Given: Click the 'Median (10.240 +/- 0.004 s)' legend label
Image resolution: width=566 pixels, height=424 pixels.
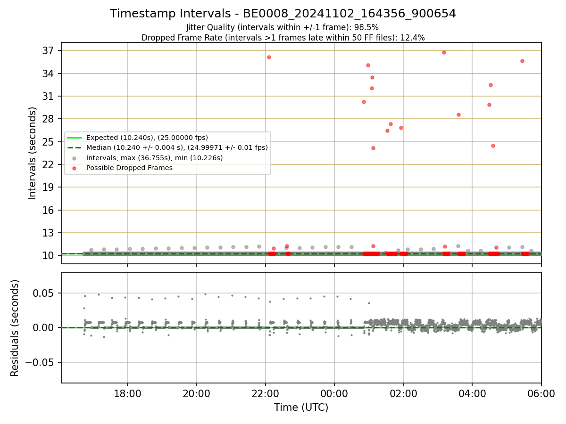Looking at the screenshot, I should (x=177, y=147).
